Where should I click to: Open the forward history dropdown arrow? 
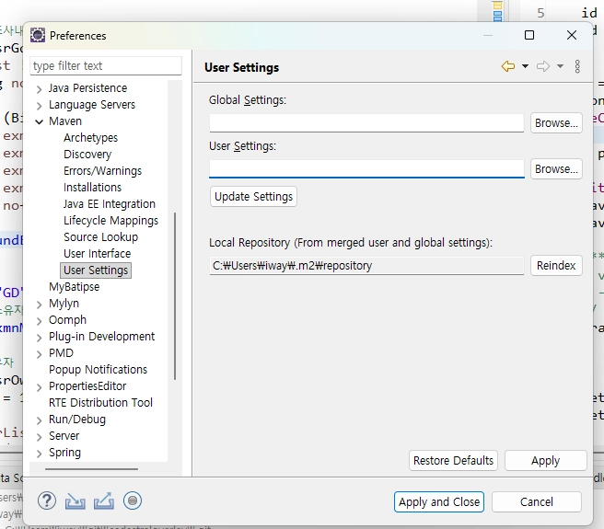[x=560, y=66]
